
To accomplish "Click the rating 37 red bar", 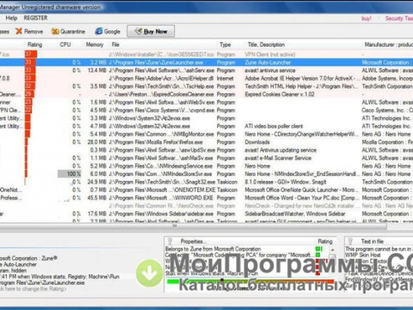I will 31,54.
